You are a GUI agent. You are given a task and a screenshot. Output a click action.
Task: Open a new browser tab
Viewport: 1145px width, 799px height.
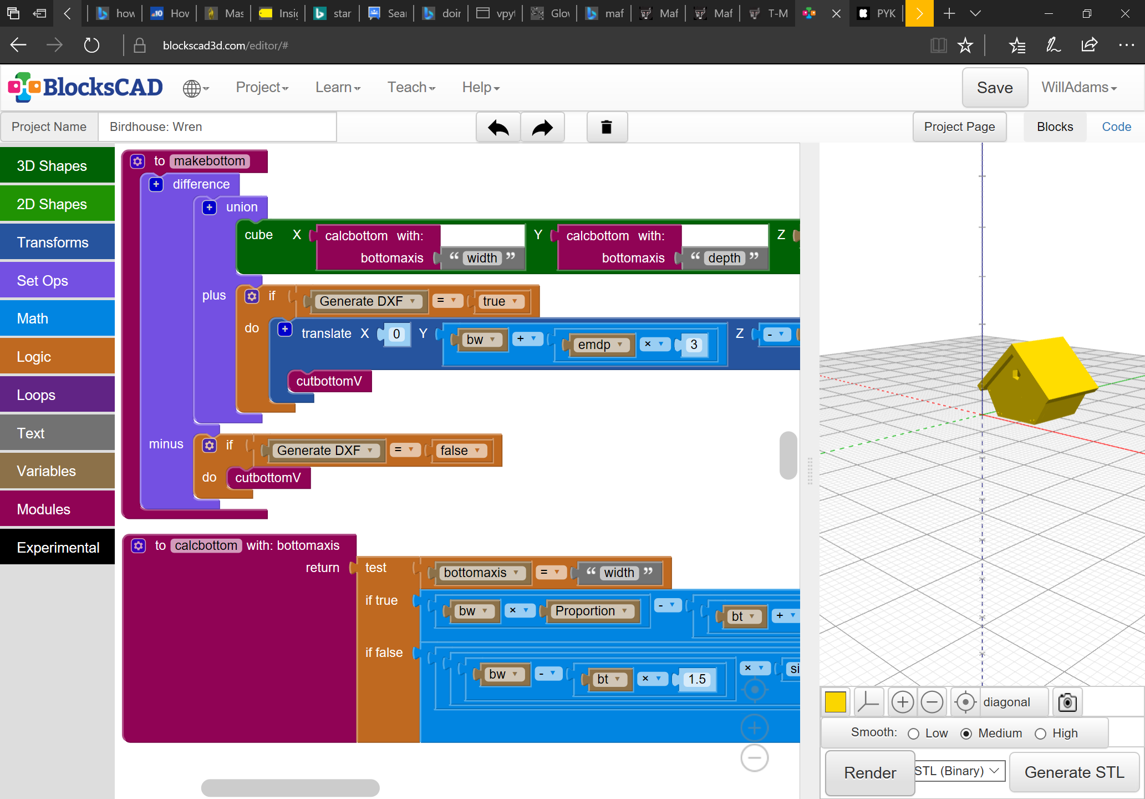point(949,13)
